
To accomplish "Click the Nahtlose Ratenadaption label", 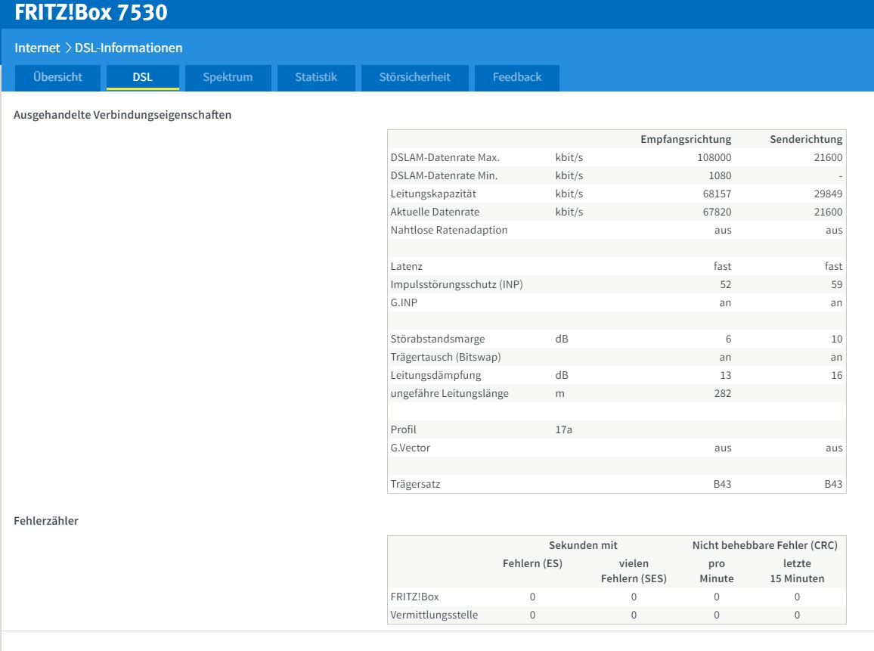I will [x=448, y=230].
